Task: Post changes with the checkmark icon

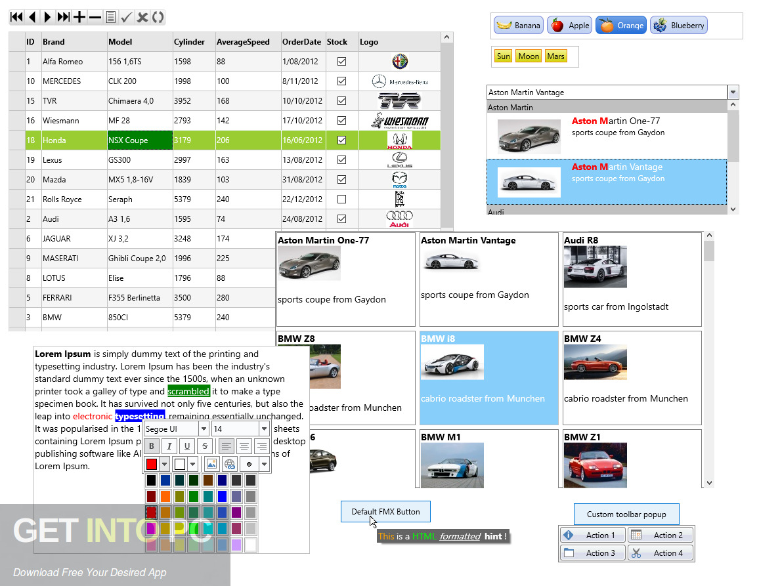Action: click(x=126, y=17)
